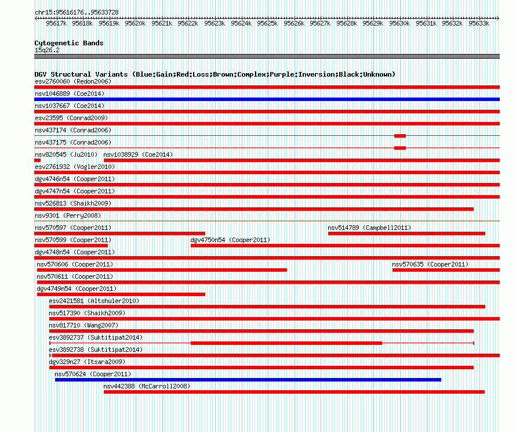This screenshot has width=516, height=432.
Task: Click the short nsv820545 (Ju2010) red bar
Action: pyautogui.click(x=37, y=160)
